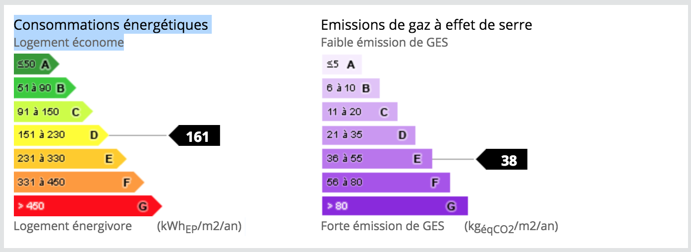The width and height of the screenshot is (691, 252).
Task: Click the Logement économe label
Action: pos(68,43)
